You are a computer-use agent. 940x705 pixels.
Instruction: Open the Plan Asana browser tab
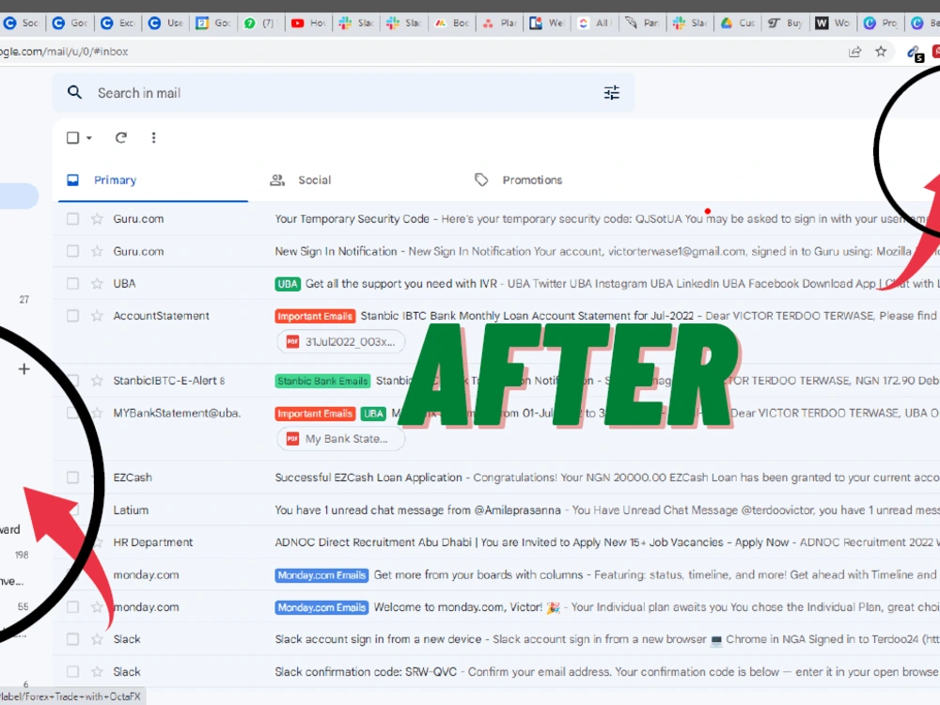pyautogui.click(x=499, y=23)
